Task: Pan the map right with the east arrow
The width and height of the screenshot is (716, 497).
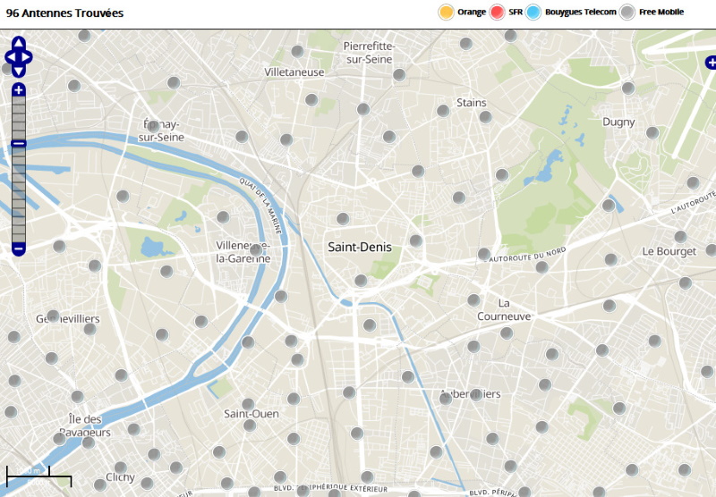Action: 29,57
